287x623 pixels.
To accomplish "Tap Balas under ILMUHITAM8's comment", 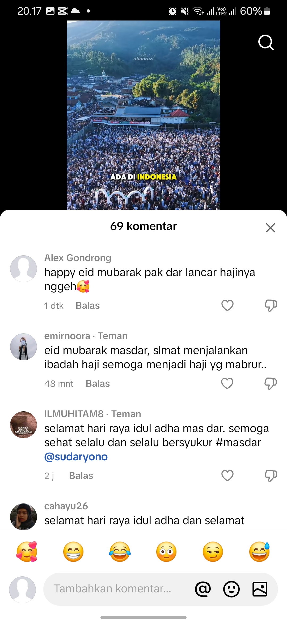I will 81,476.
